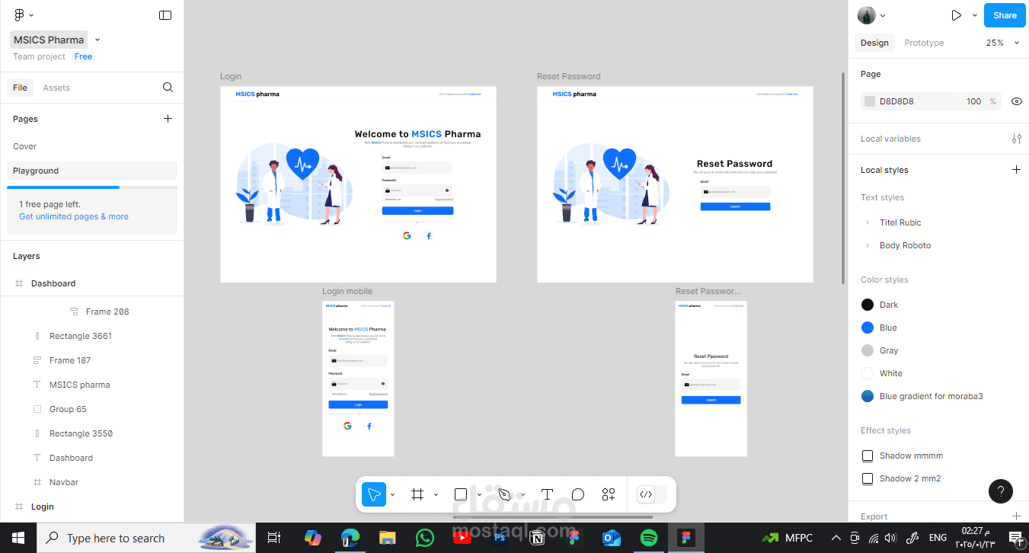Open Windows Start menu

[x=18, y=538]
